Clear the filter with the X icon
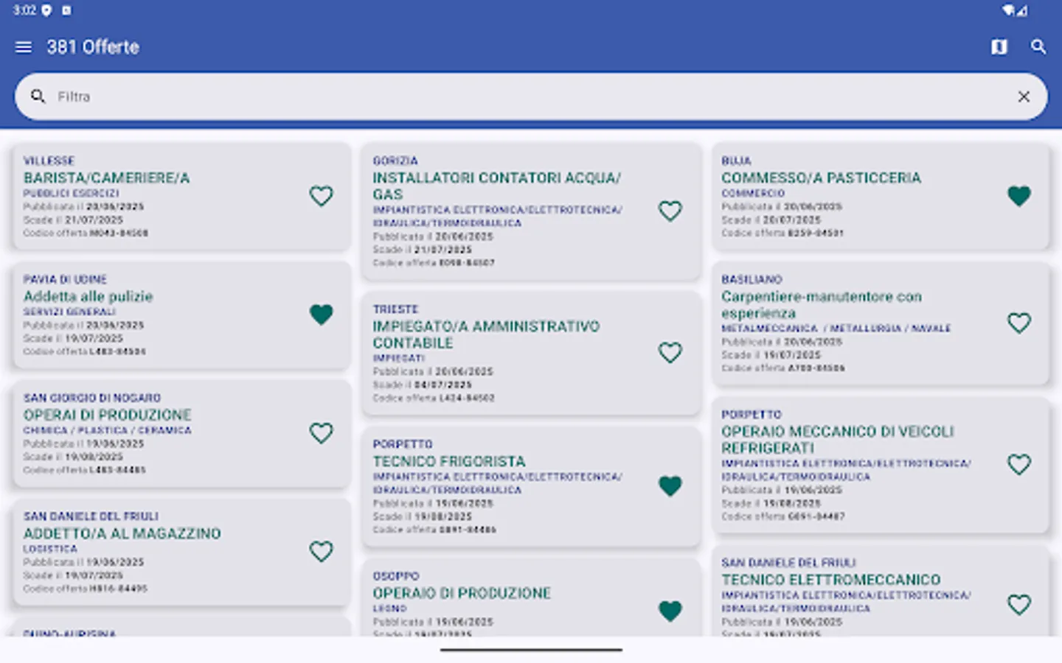 [x=1024, y=97]
